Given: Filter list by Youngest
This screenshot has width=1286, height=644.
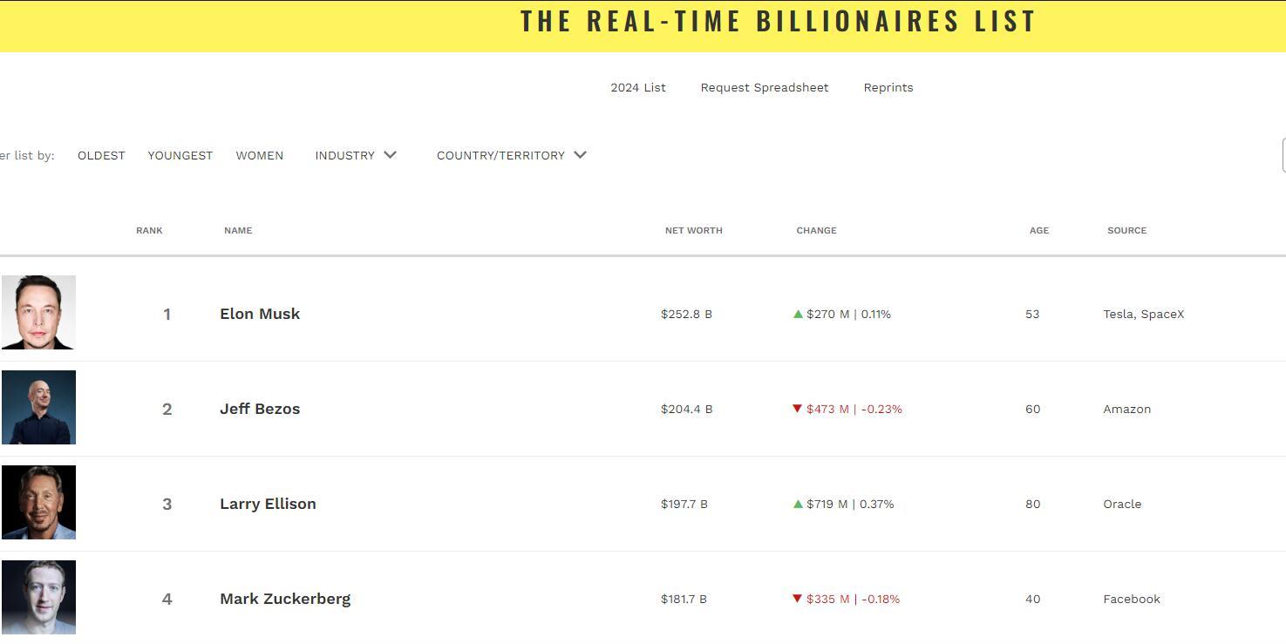Looking at the screenshot, I should [180, 155].
